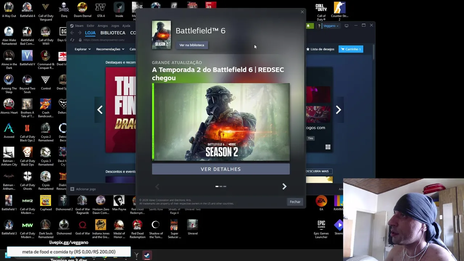This screenshot has height=261, width=464.
Task: Click the Tiro tag on store card
Action: click(x=311, y=138)
